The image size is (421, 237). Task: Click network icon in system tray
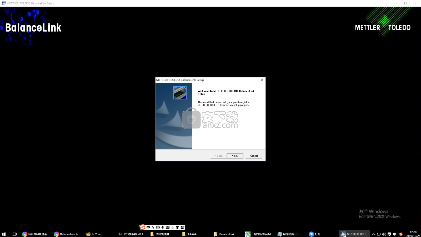379,234
